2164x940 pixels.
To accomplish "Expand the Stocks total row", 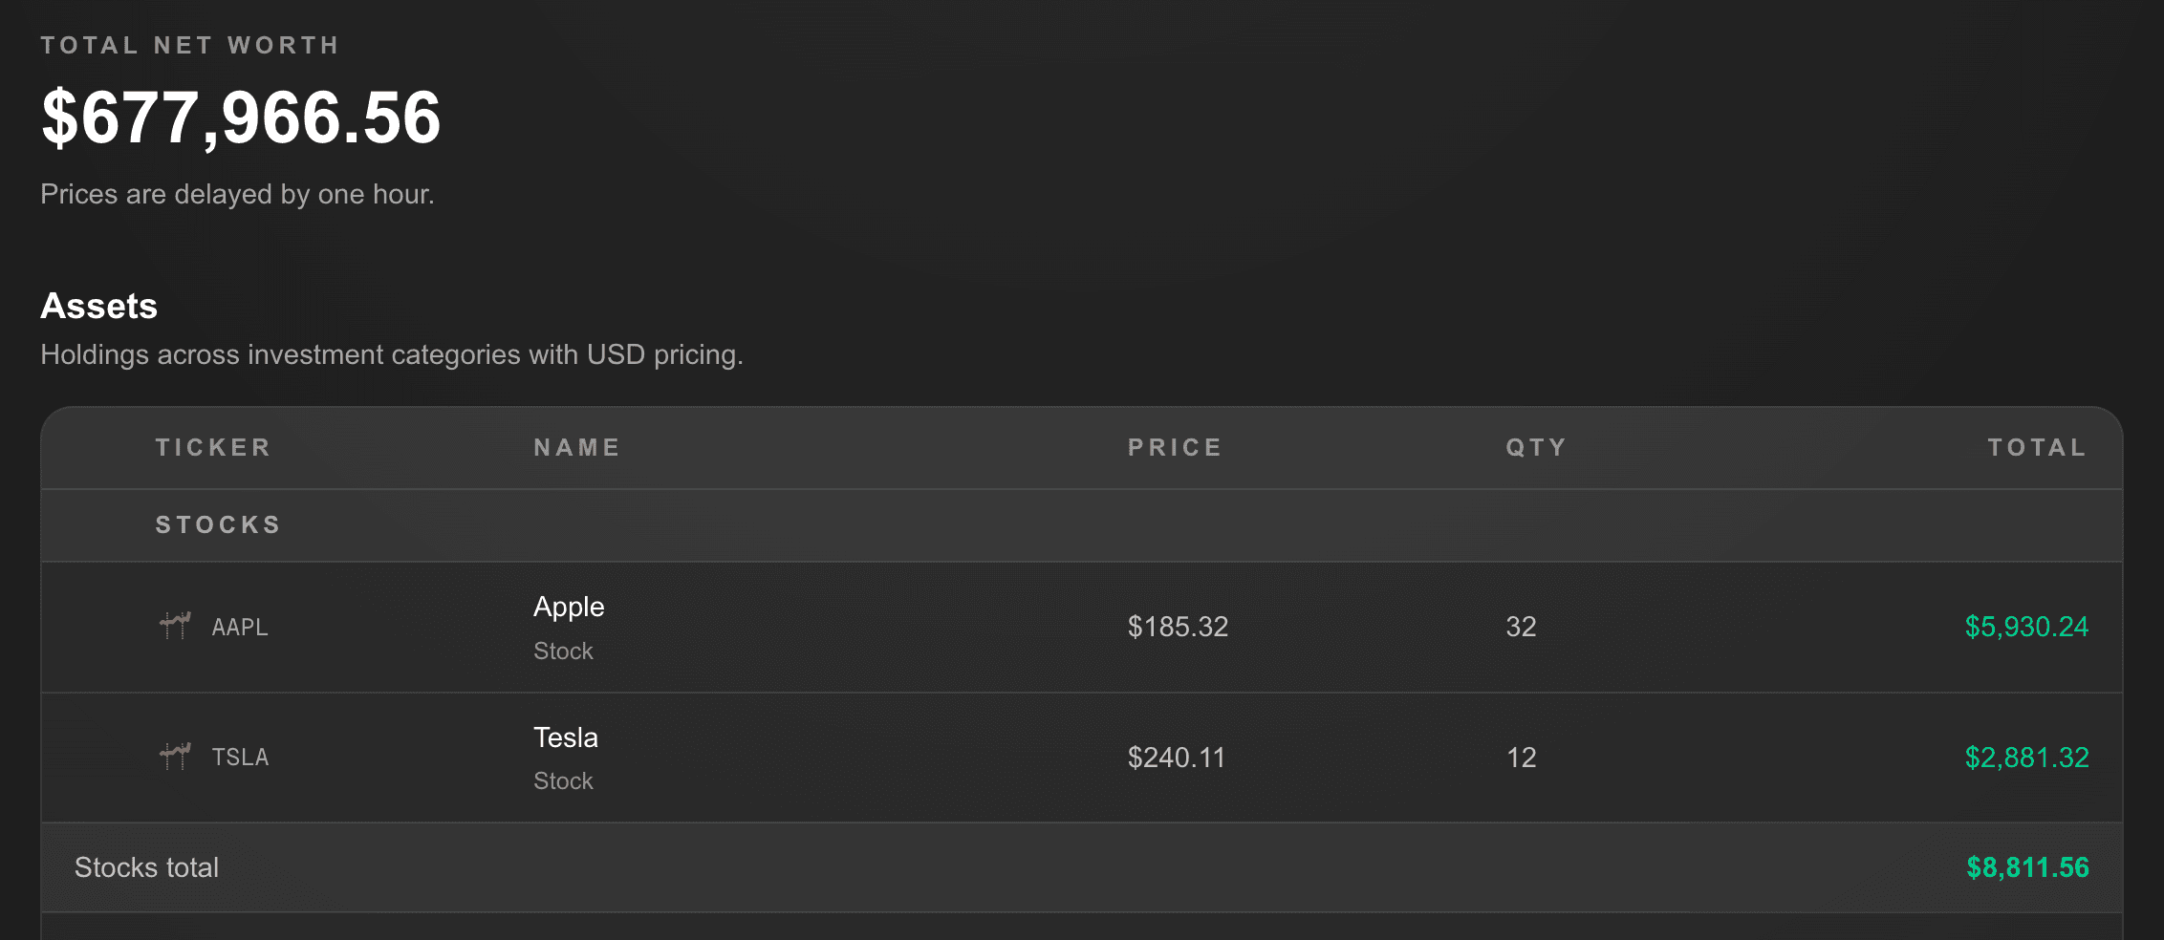I will [x=147, y=867].
